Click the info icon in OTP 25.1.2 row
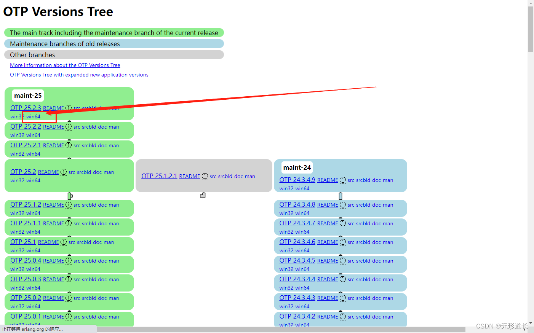 click(x=69, y=205)
